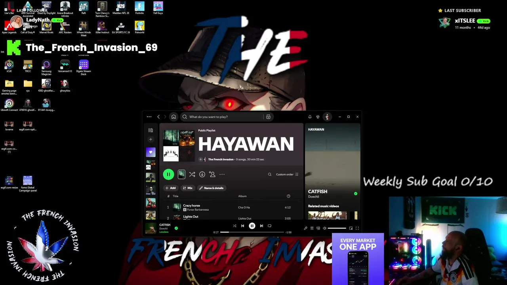Open artist Furax Barbarossa
Viewport: 507px width, 285px height.
coord(198,209)
